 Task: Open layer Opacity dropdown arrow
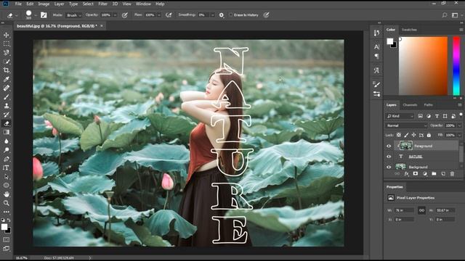pos(459,125)
